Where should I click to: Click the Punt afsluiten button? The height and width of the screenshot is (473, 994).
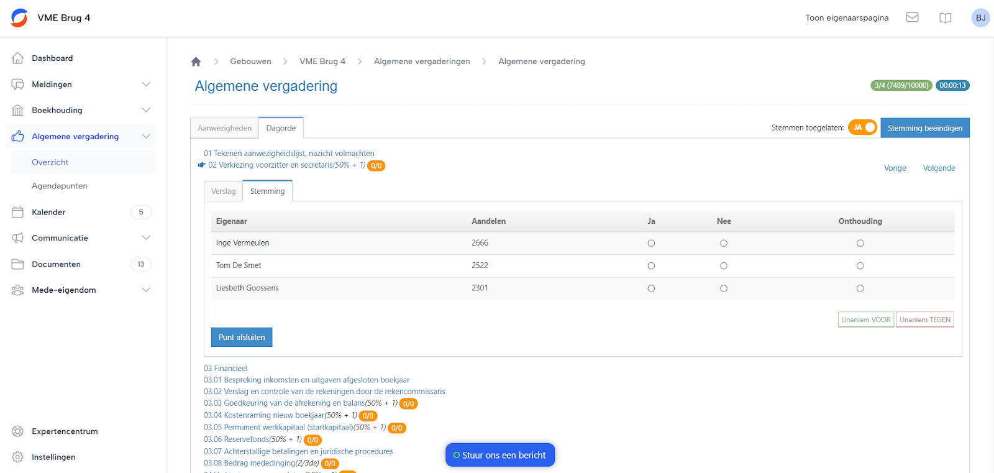[242, 338]
